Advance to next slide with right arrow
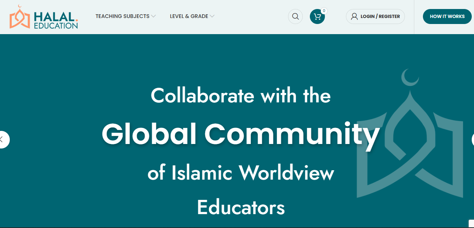 (472, 139)
